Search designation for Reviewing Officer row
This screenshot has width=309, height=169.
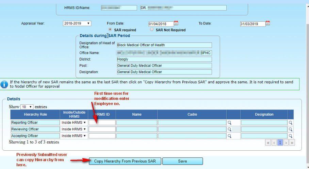[x=291, y=130]
